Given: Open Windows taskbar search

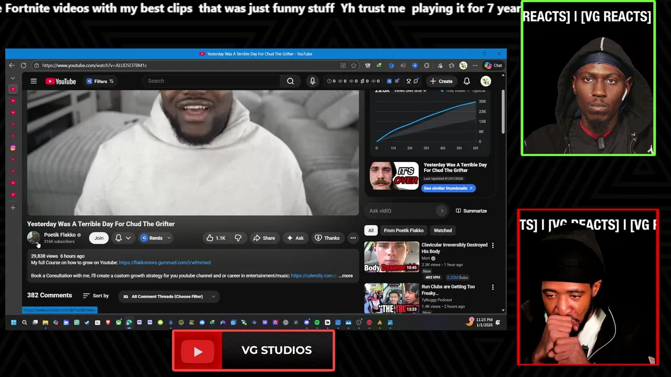Looking at the screenshot, I should [24, 323].
